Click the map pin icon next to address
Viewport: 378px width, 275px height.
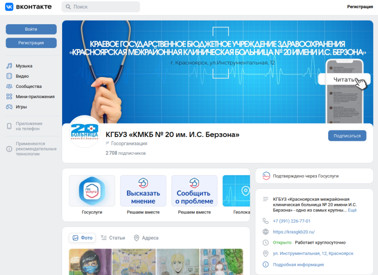[266, 253]
